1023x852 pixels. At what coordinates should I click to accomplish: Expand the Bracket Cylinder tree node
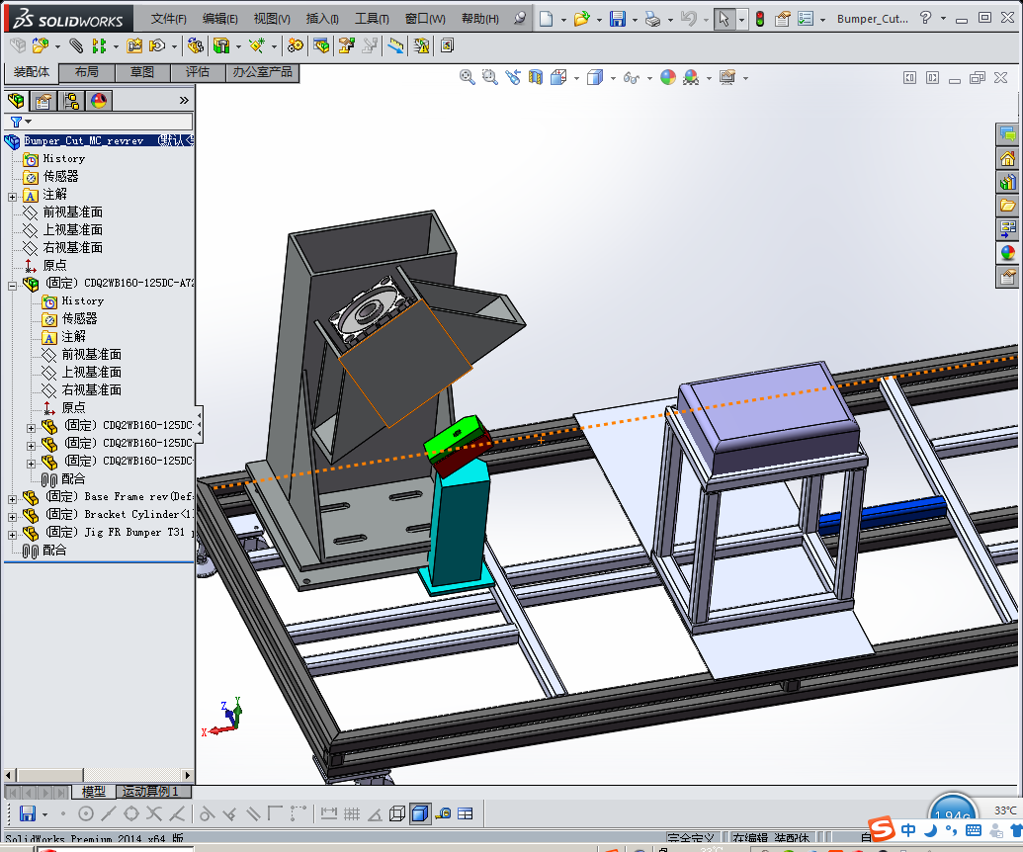click(x=13, y=517)
